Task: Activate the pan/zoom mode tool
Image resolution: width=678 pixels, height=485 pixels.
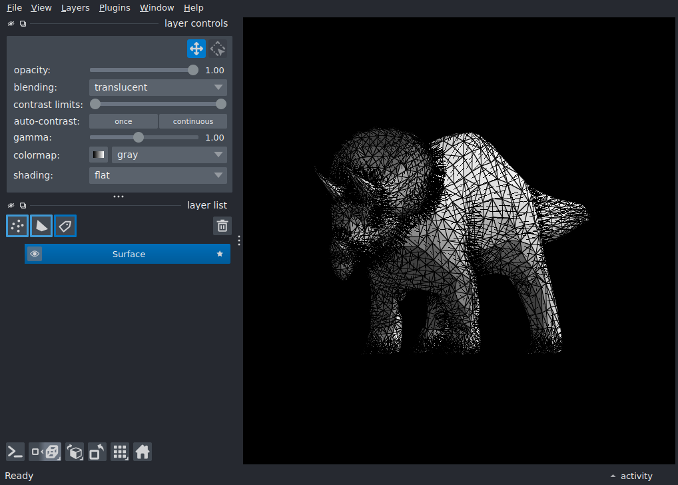Action: click(196, 49)
